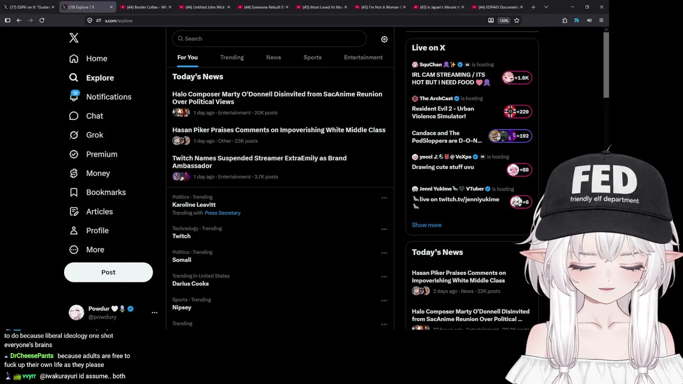Switch to Untitled John Wick browser tab

pyautogui.click(x=204, y=7)
